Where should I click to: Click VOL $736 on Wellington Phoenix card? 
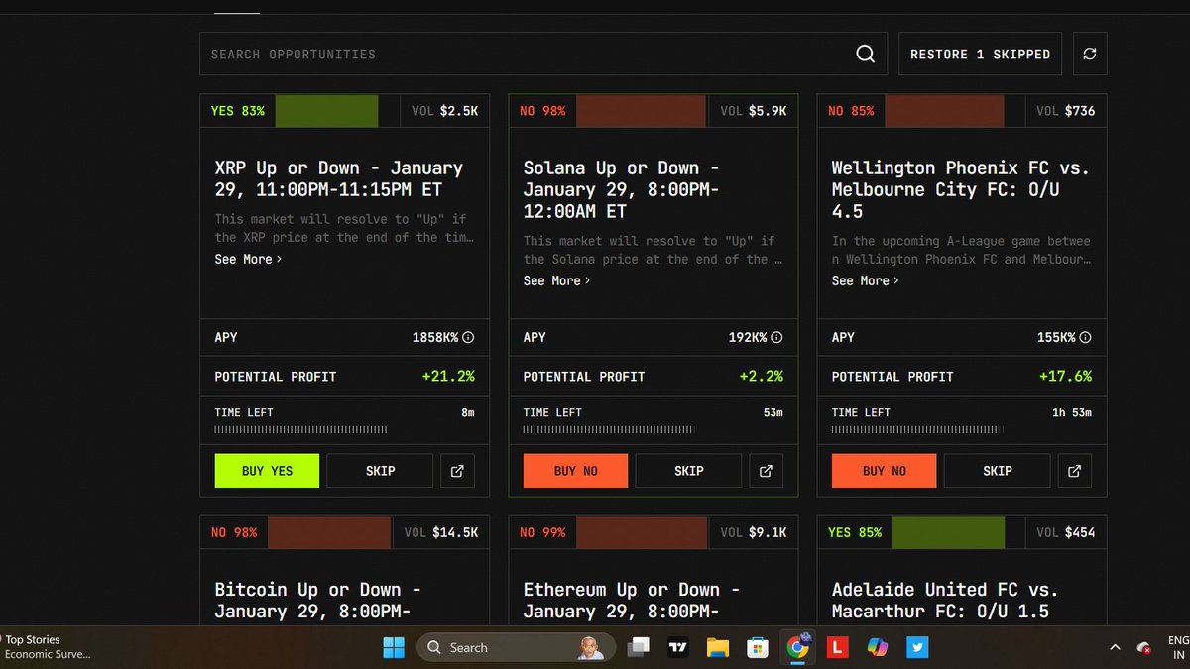1066,111
